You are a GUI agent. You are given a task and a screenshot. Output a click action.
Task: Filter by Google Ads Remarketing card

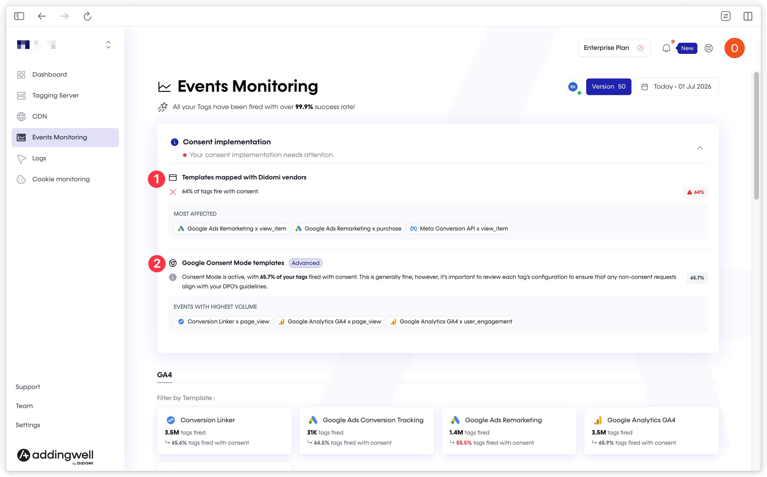tap(509, 431)
